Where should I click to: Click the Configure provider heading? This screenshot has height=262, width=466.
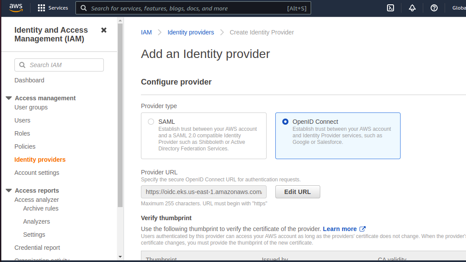pos(176,82)
